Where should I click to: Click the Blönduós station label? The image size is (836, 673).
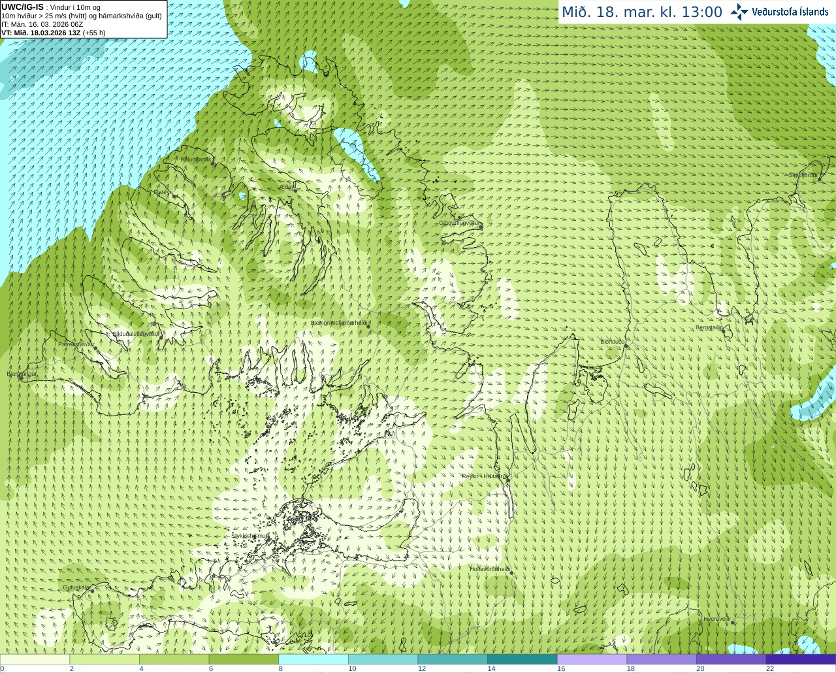point(613,342)
